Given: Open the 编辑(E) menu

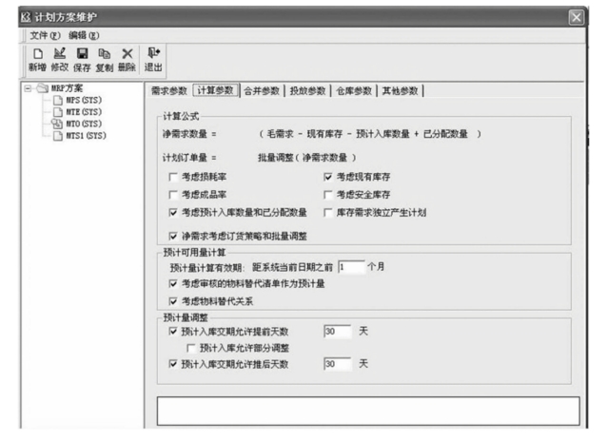Looking at the screenshot, I should click(x=84, y=35).
